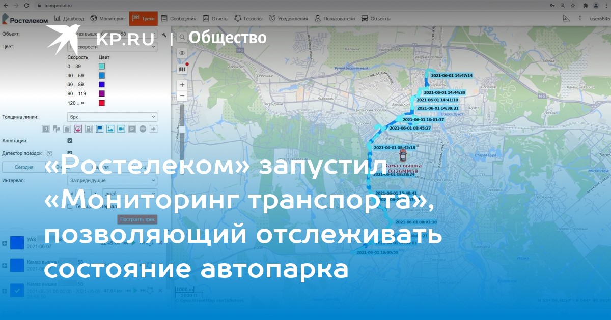Toggle the eye visibility button on map
This screenshot has width=611, height=320.
182,53
